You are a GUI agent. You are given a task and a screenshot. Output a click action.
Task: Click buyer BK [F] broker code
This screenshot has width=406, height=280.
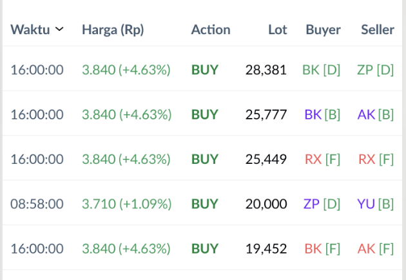click(x=323, y=248)
